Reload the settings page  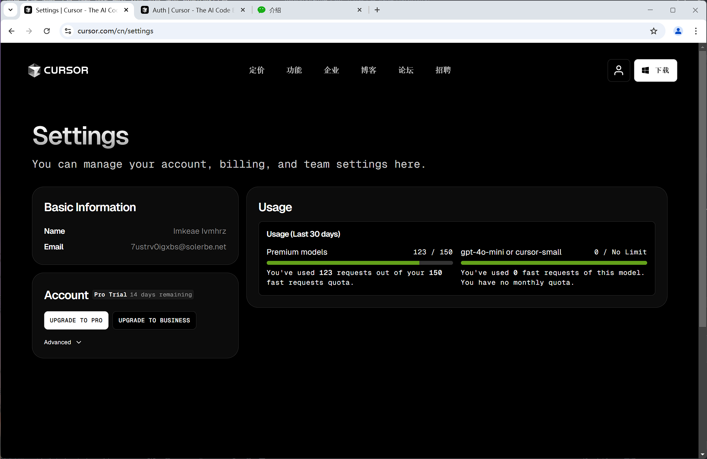click(47, 31)
